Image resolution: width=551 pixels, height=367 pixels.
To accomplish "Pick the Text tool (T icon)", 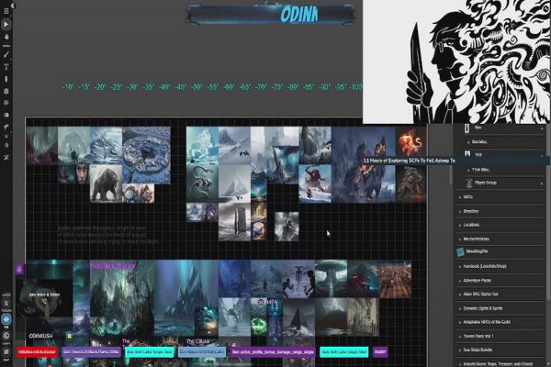I will [x=6, y=67].
